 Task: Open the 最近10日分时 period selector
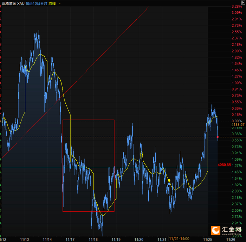[x=37, y=4]
